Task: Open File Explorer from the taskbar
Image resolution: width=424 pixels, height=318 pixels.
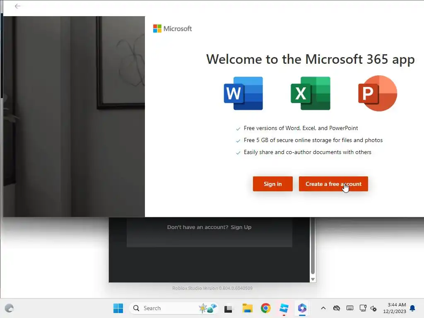Action: coord(247,308)
